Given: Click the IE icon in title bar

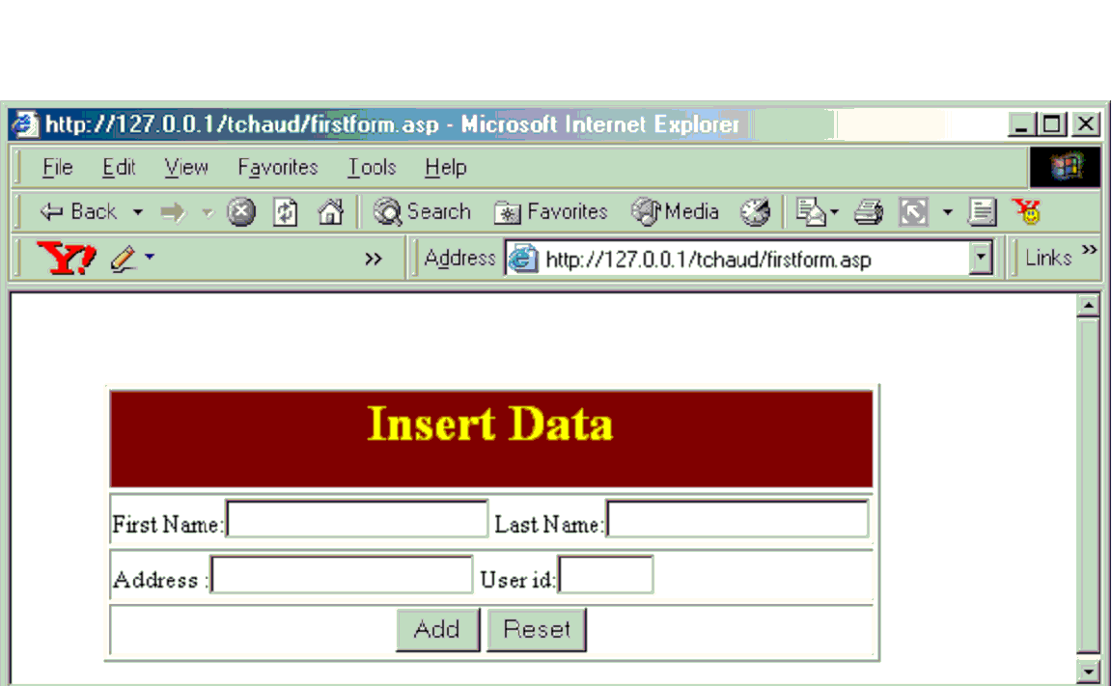Looking at the screenshot, I should tap(25, 124).
